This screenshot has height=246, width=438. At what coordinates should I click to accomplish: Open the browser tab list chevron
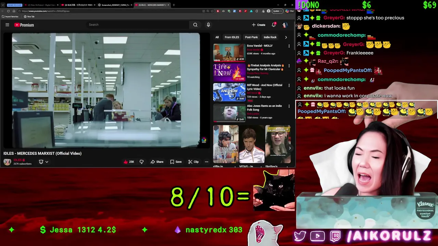[x=3, y=5]
